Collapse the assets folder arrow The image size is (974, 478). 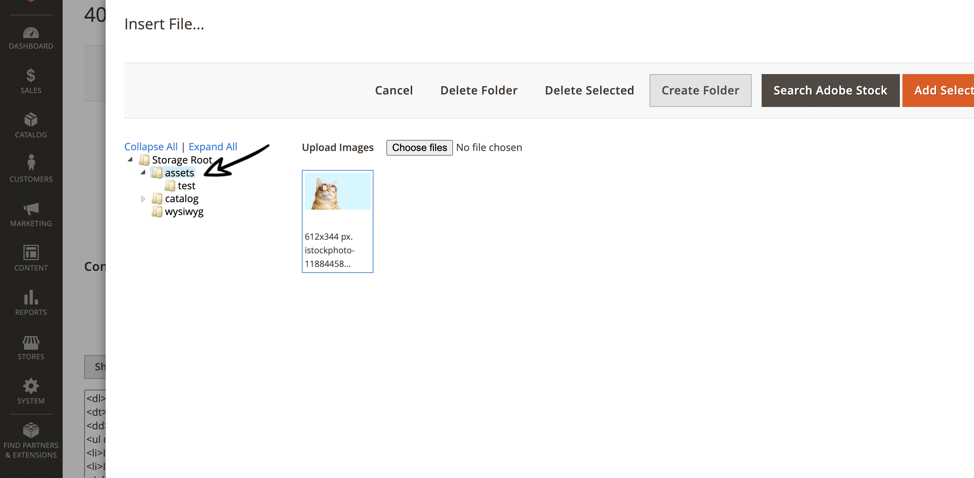143,173
